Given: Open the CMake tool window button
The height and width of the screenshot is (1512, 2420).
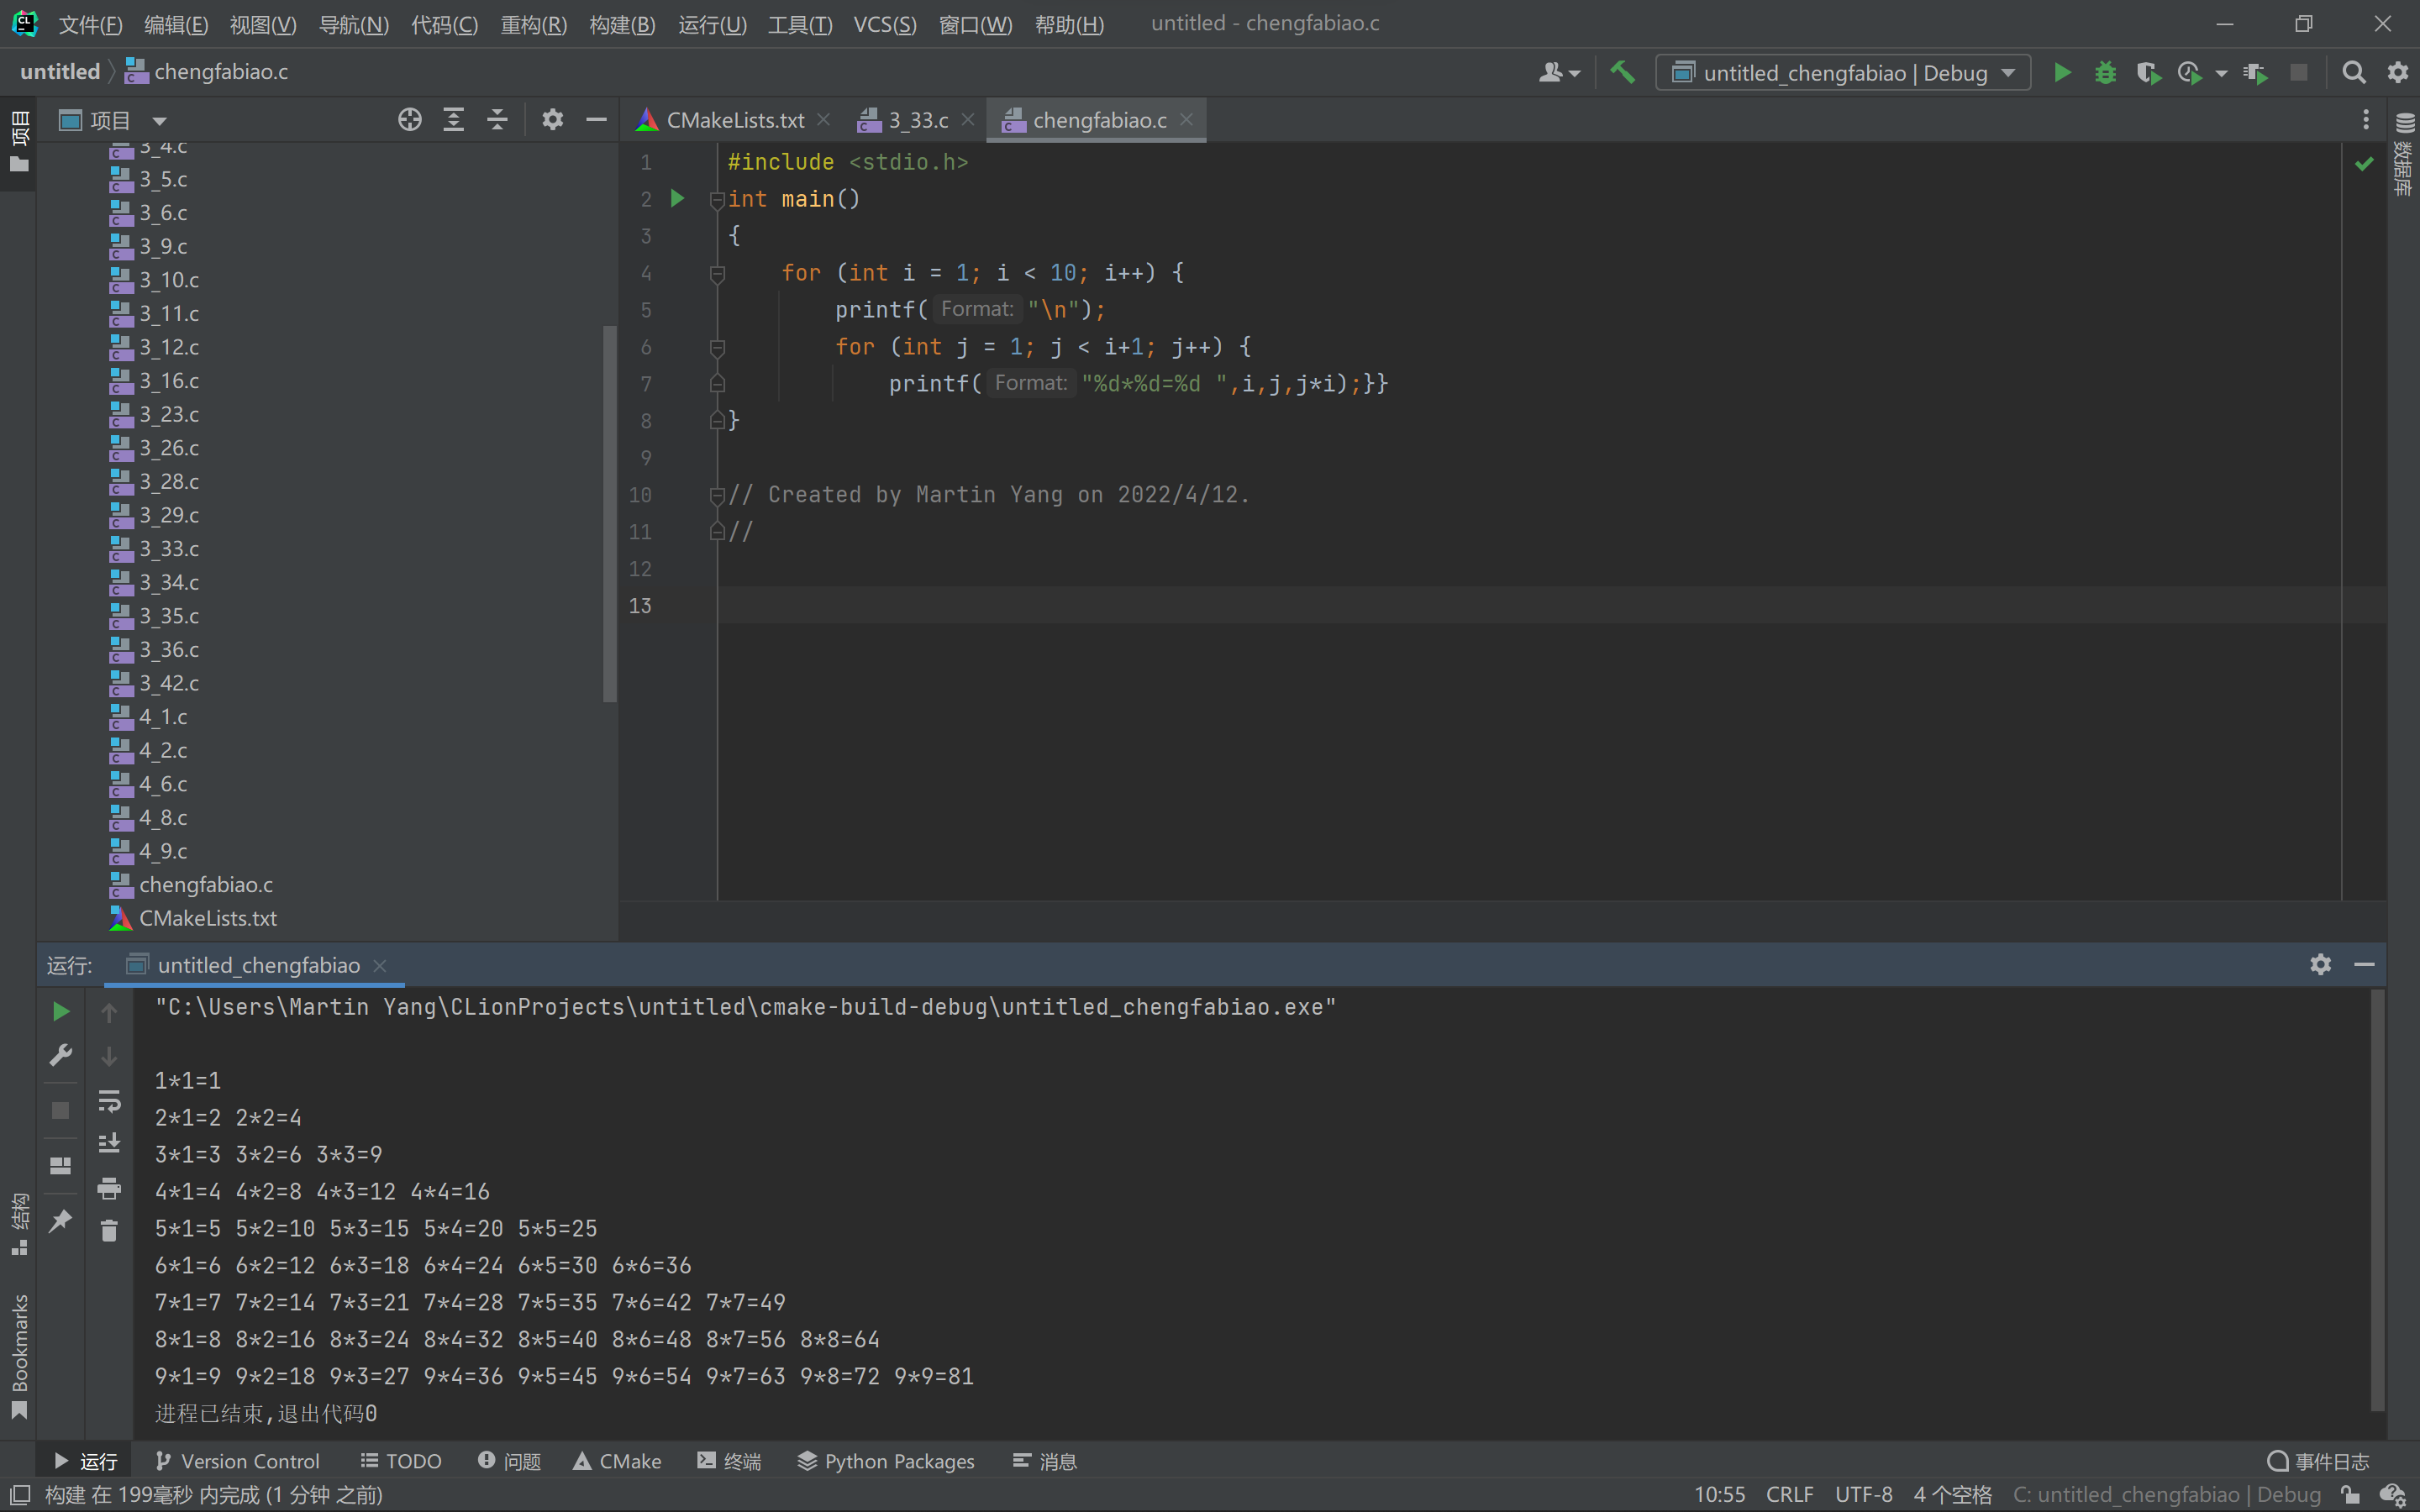Looking at the screenshot, I should point(617,1461).
